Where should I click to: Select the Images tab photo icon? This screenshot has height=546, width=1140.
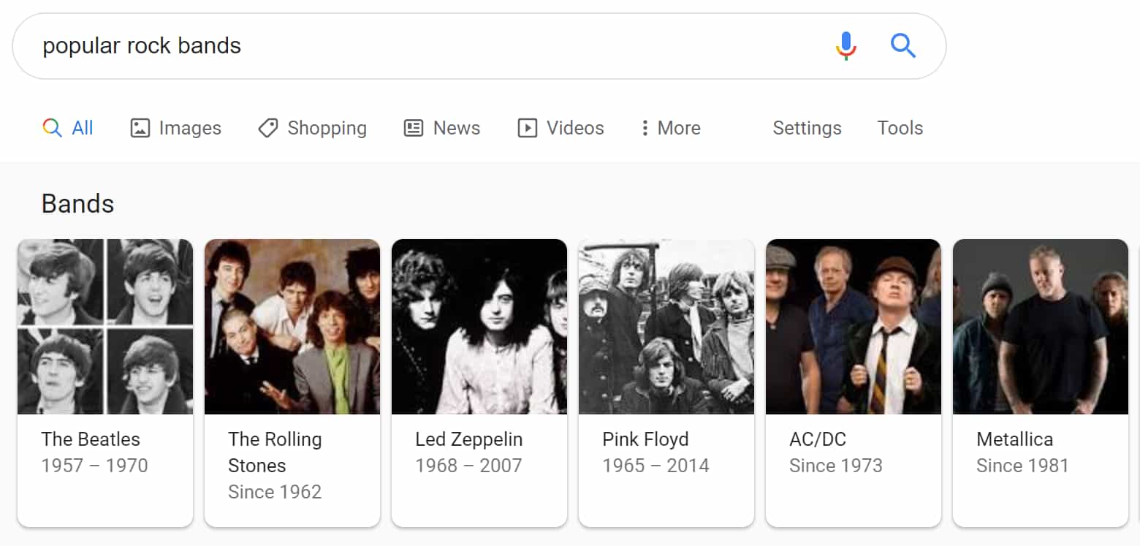[139, 127]
